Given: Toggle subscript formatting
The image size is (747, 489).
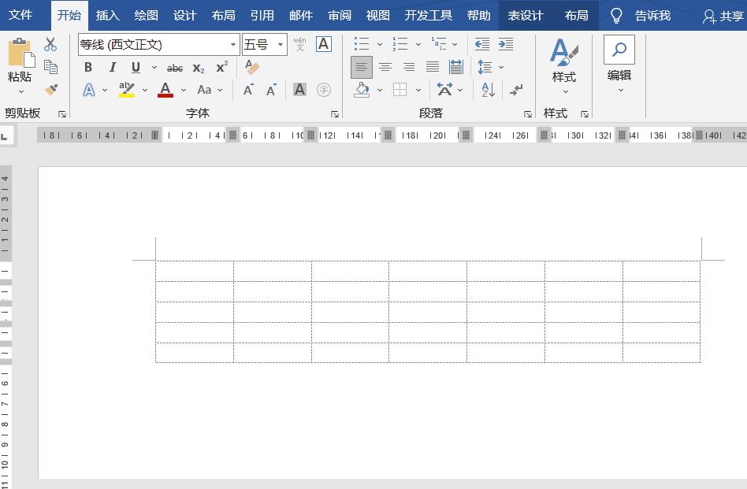Looking at the screenshot, I should point(197,68).
